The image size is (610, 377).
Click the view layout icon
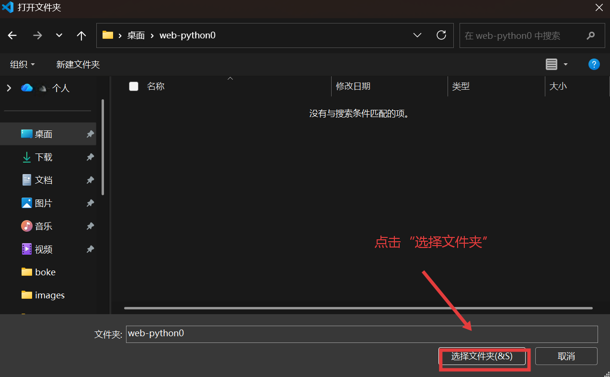(552, 64)
